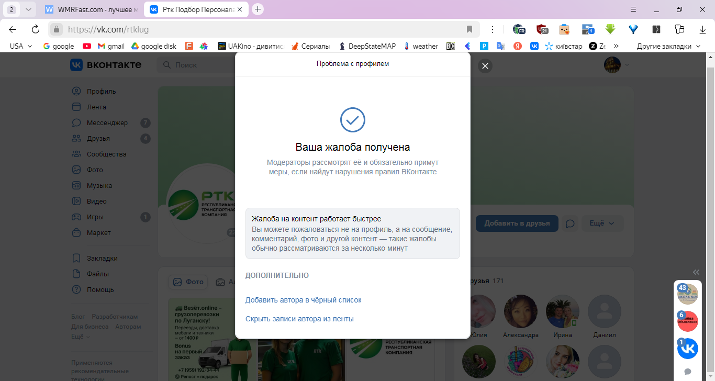This screenshot has height=381, width=715.
Task: Open the blue funnel extension
Action: click(633, 29)
